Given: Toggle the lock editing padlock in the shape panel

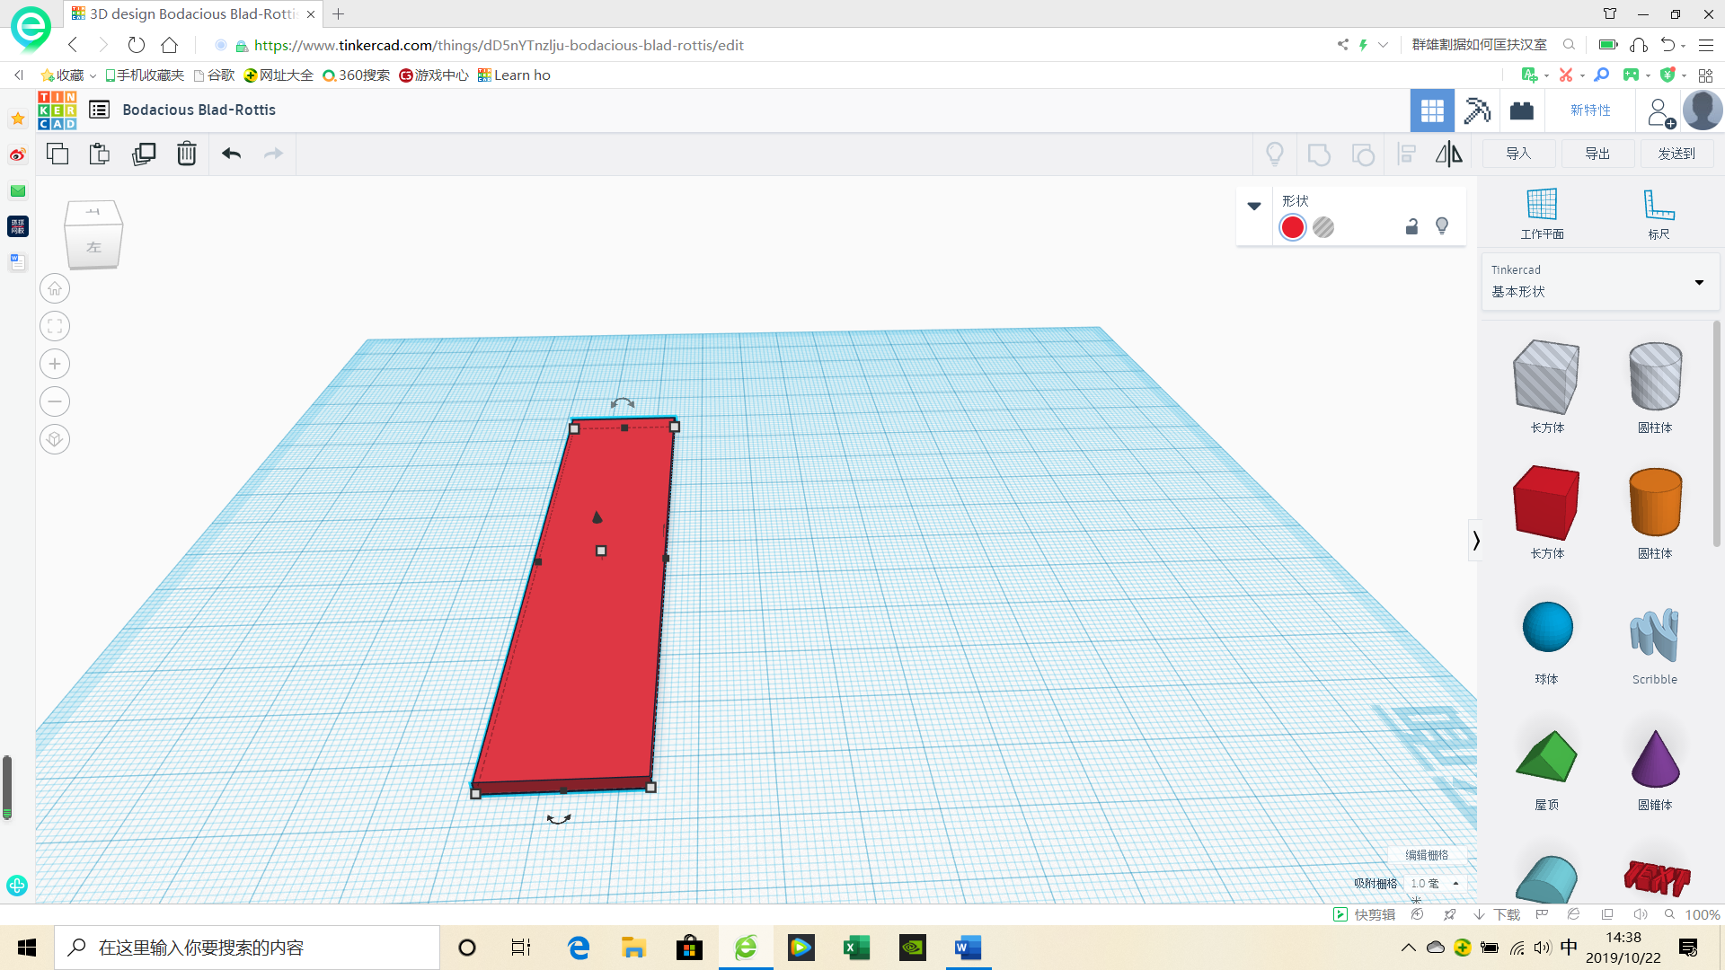Looking at the screenshot, I should (x=1411, y=226).
